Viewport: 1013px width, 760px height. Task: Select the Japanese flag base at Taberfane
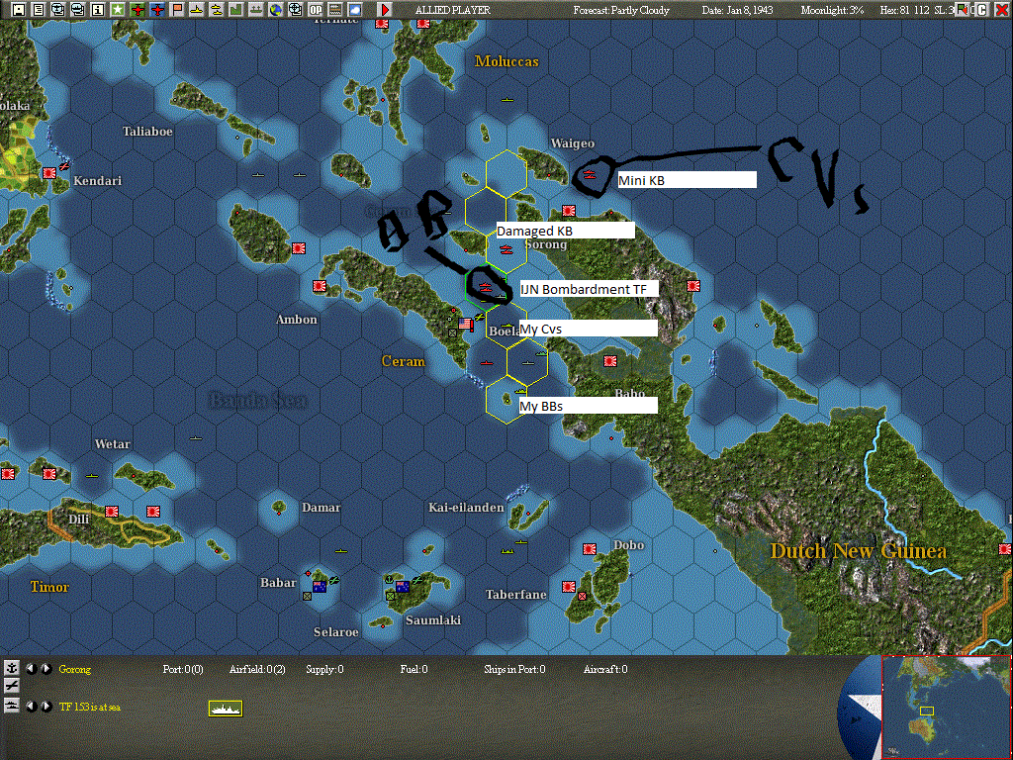[x=569, y=586]
